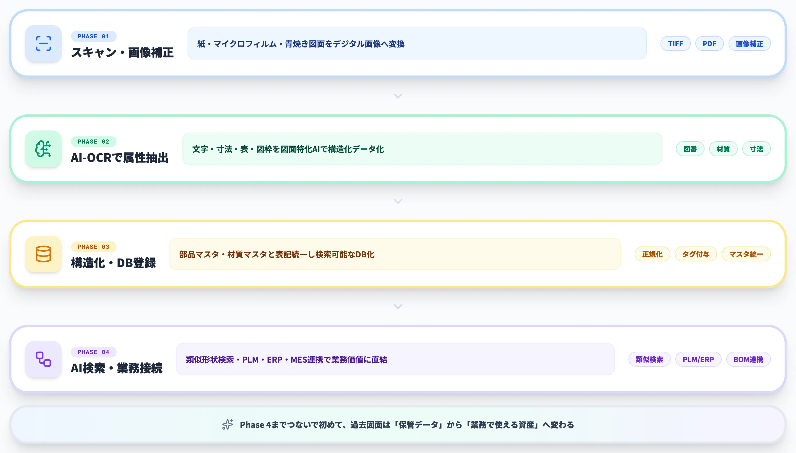The width and height of the screenshot is (796, 453).
Task: Expand the chevron below Phase 01
Action: tap(398, 96)
